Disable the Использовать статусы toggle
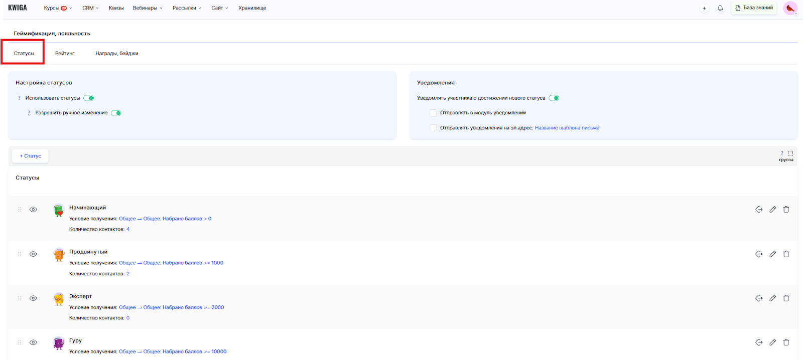 89,98
